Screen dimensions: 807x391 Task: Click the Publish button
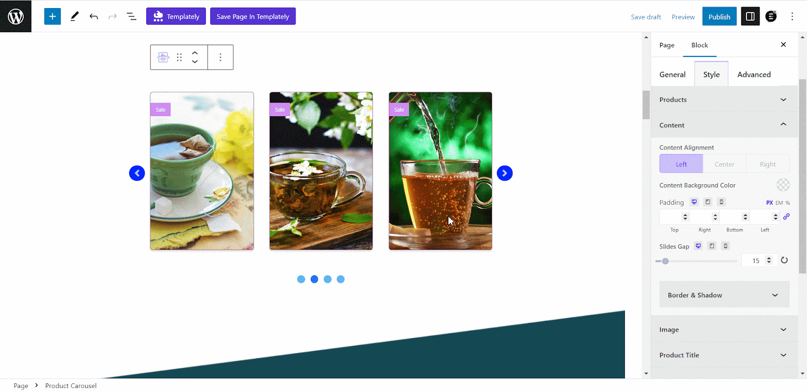(719, 17)
